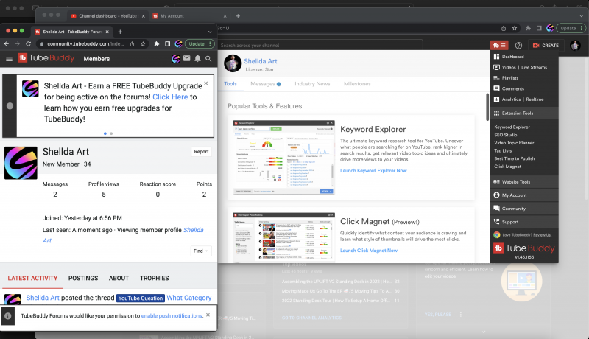Open forum alerts bell icon

point(197,58)
